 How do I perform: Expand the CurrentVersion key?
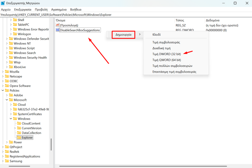coord(15,128)
